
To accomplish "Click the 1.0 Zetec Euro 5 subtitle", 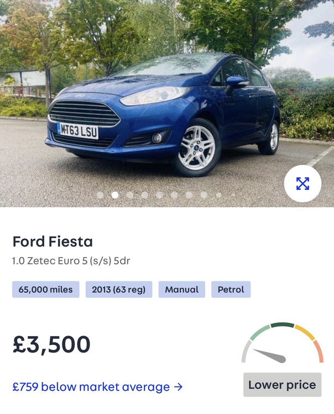I will coord(71,260).
